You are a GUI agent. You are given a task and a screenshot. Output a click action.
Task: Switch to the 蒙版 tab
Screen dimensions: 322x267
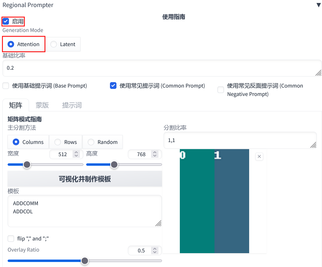(42, 105)
